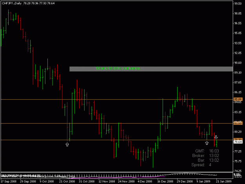Image resolution: width=245 pixels, height=184 pixels.
Task: Click the 17 Sep 2008 date label
Action: pyautogui.click(x=9, y=182)
